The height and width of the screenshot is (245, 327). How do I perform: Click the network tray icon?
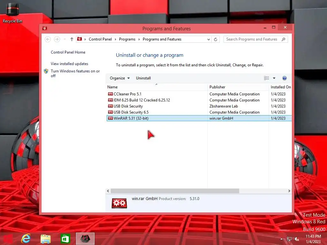[x=289, y=239]
